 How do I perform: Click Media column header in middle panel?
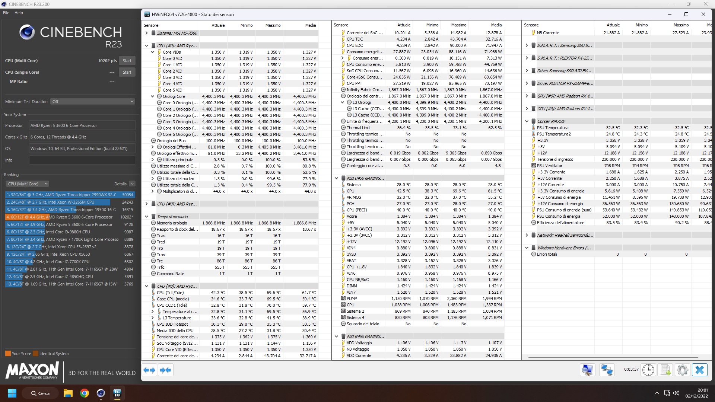point(487,25)
